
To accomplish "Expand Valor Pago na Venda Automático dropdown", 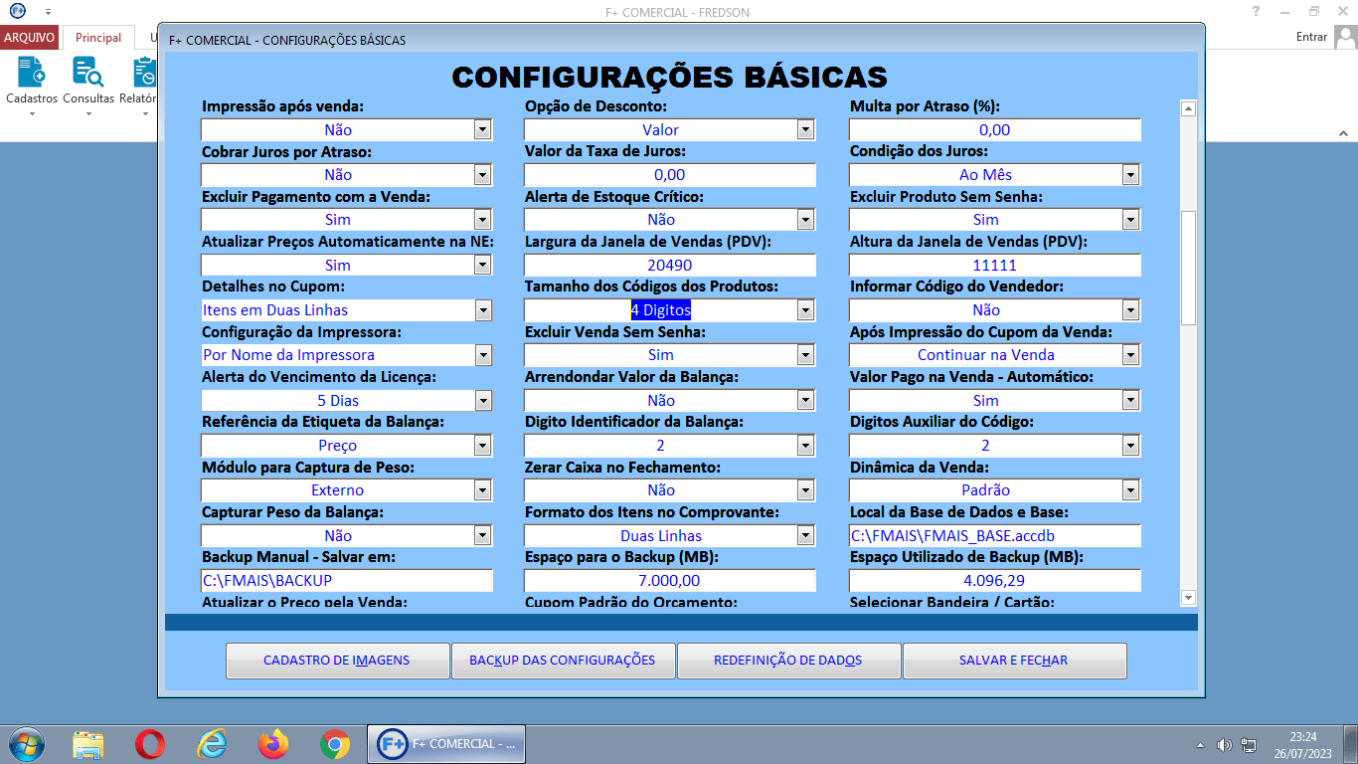I will [x=1130, y=400].
